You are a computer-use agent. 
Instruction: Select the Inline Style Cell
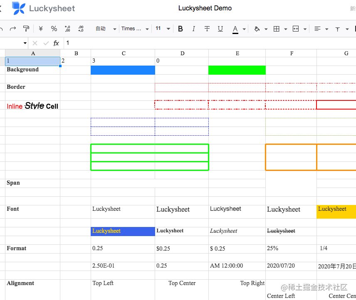click(x=33, y=105)
